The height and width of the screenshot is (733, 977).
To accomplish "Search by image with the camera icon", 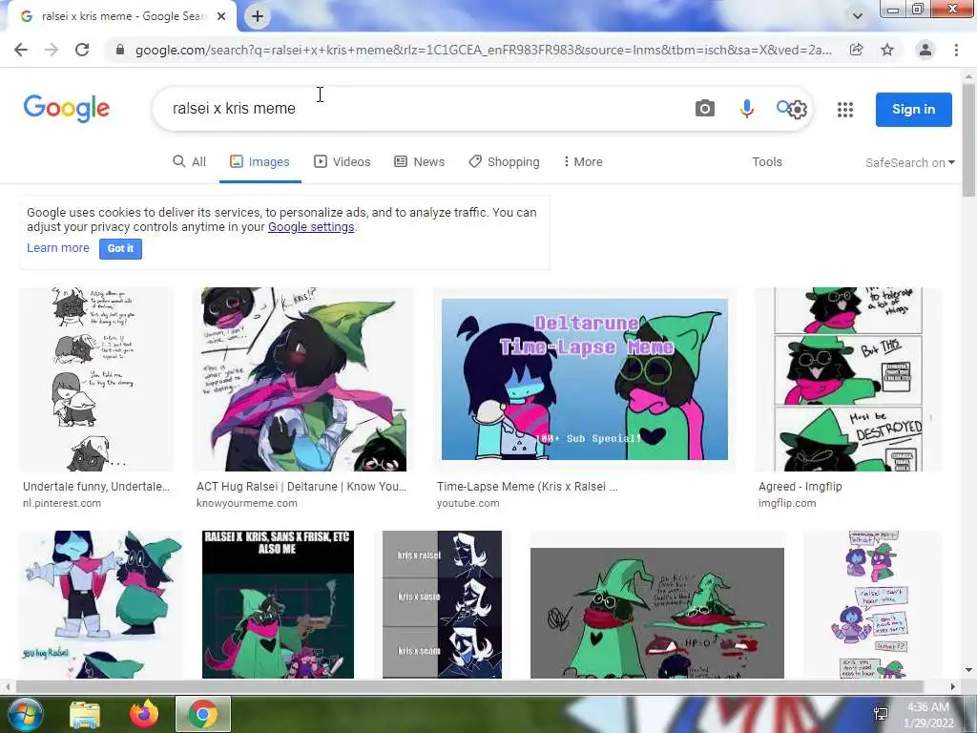I will (705, 109).
